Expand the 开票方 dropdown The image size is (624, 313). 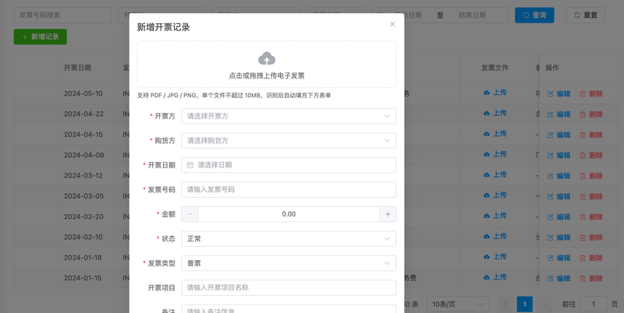pyautogui.click(x=289, y=116)
